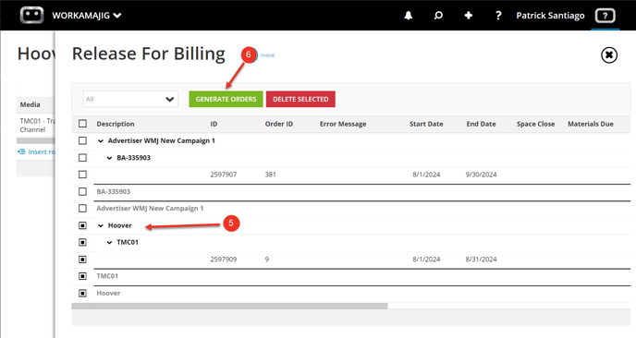Image resolution: width=636 pixels, height=338 pixels.
Task: Click the plus add-new icon
Action: 468,16
